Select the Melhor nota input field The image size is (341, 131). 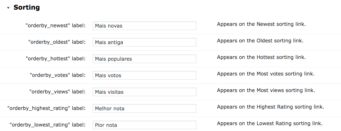point(145,108)
